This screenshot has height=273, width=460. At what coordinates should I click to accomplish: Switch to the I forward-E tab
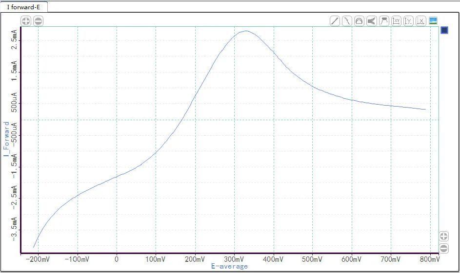pos(23,7)
